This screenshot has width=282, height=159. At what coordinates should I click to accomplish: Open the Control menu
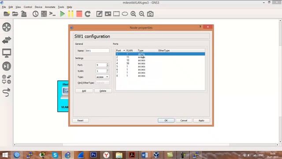click(x=28, y=7)
